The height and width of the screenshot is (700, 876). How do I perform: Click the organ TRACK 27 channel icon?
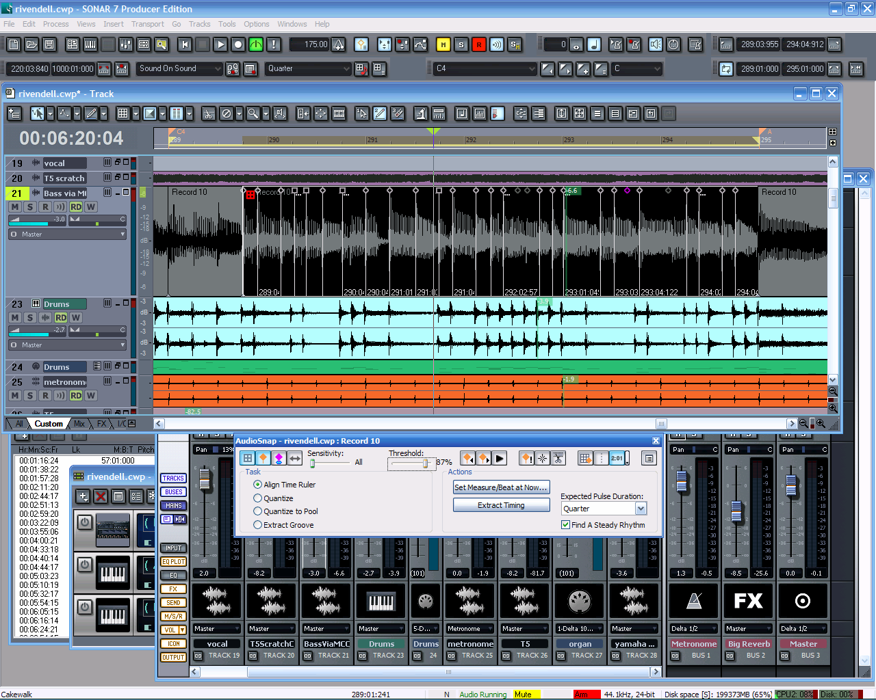tap(579, 602)
